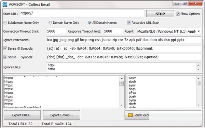Select All Domain Names radio button
The width and height of the screenshot is (205, 128).
pos(90,23)
